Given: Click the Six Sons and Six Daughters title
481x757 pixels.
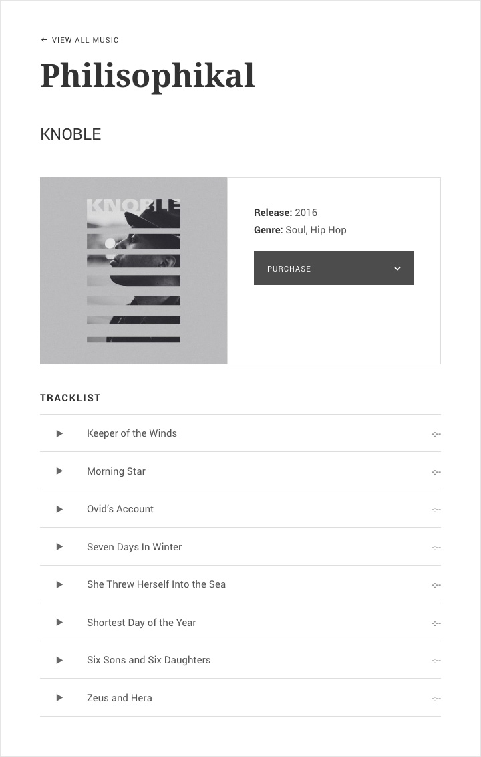Looking at the screenshot, I should coord(148,660).
